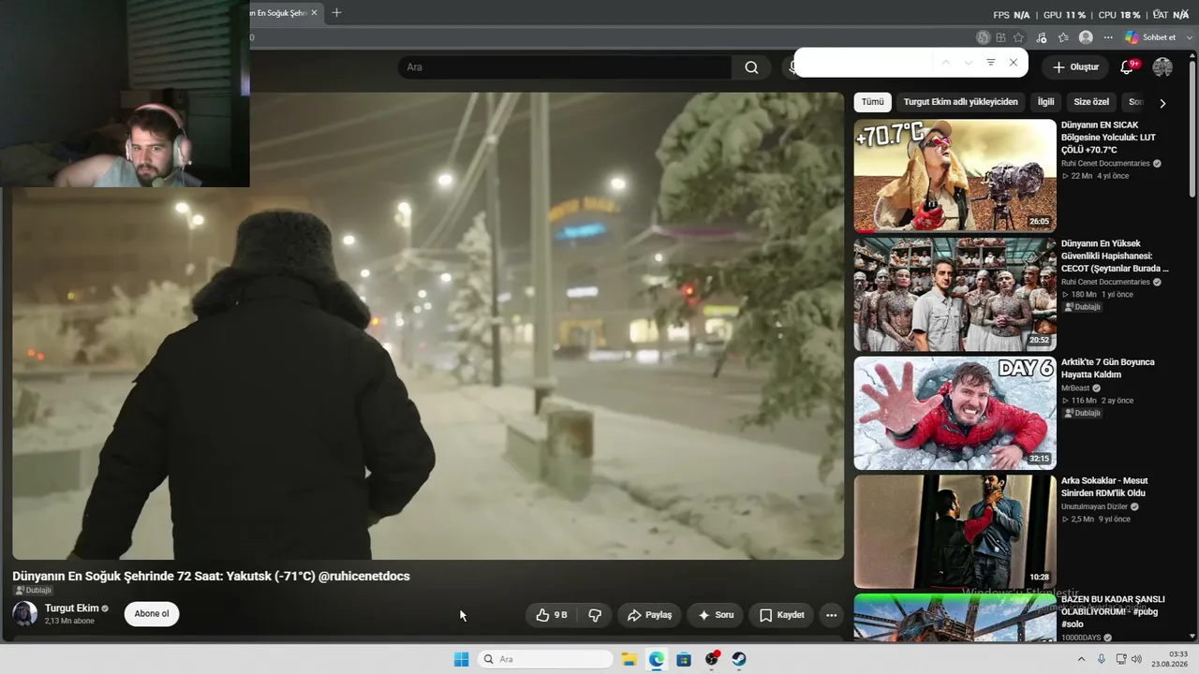Go to next find result arrow
Screen dimensions: 1199x674
click(x=968, y=63)
